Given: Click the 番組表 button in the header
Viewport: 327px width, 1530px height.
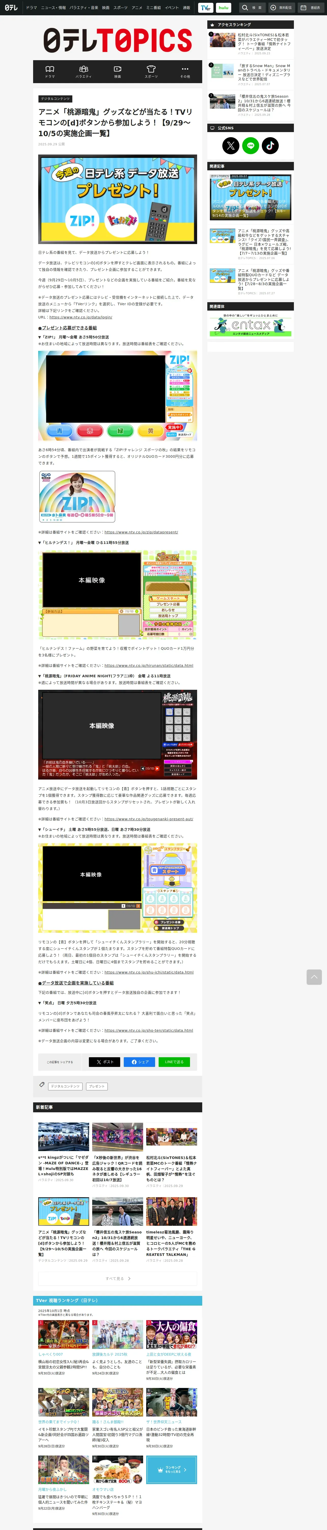Looking at the screenshot, I should 311,8.
